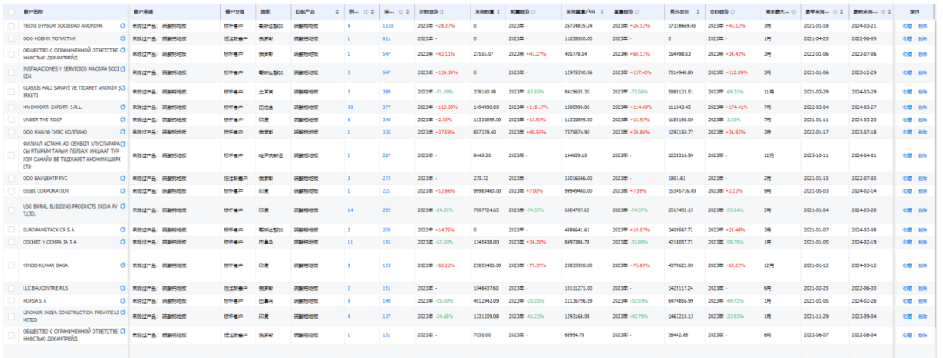943x358 pixels.
Task: Select checkbox for UNDER THE ROOF row
Action: [x=10, y=120]
